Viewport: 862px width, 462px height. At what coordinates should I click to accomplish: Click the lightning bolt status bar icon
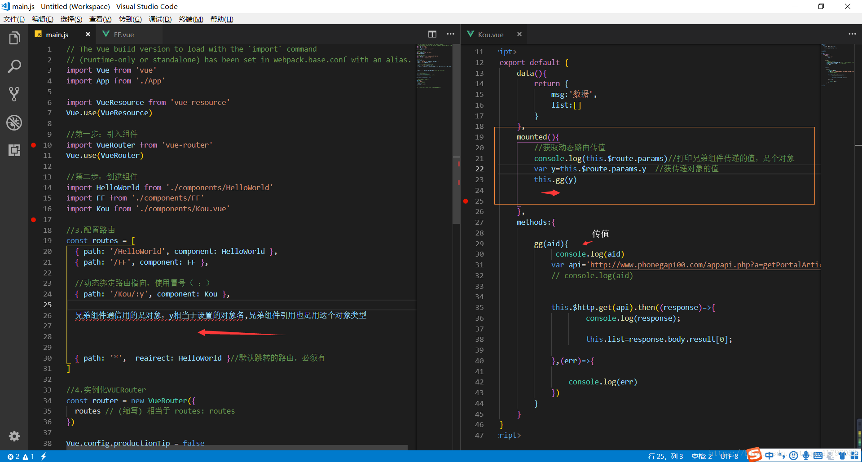pyautogui.click(x=44, y=456)
